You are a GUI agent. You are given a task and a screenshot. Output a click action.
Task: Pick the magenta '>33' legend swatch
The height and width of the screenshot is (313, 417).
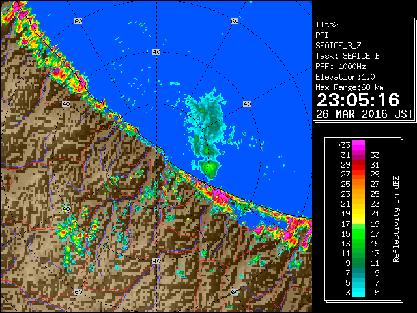point(358,145)
